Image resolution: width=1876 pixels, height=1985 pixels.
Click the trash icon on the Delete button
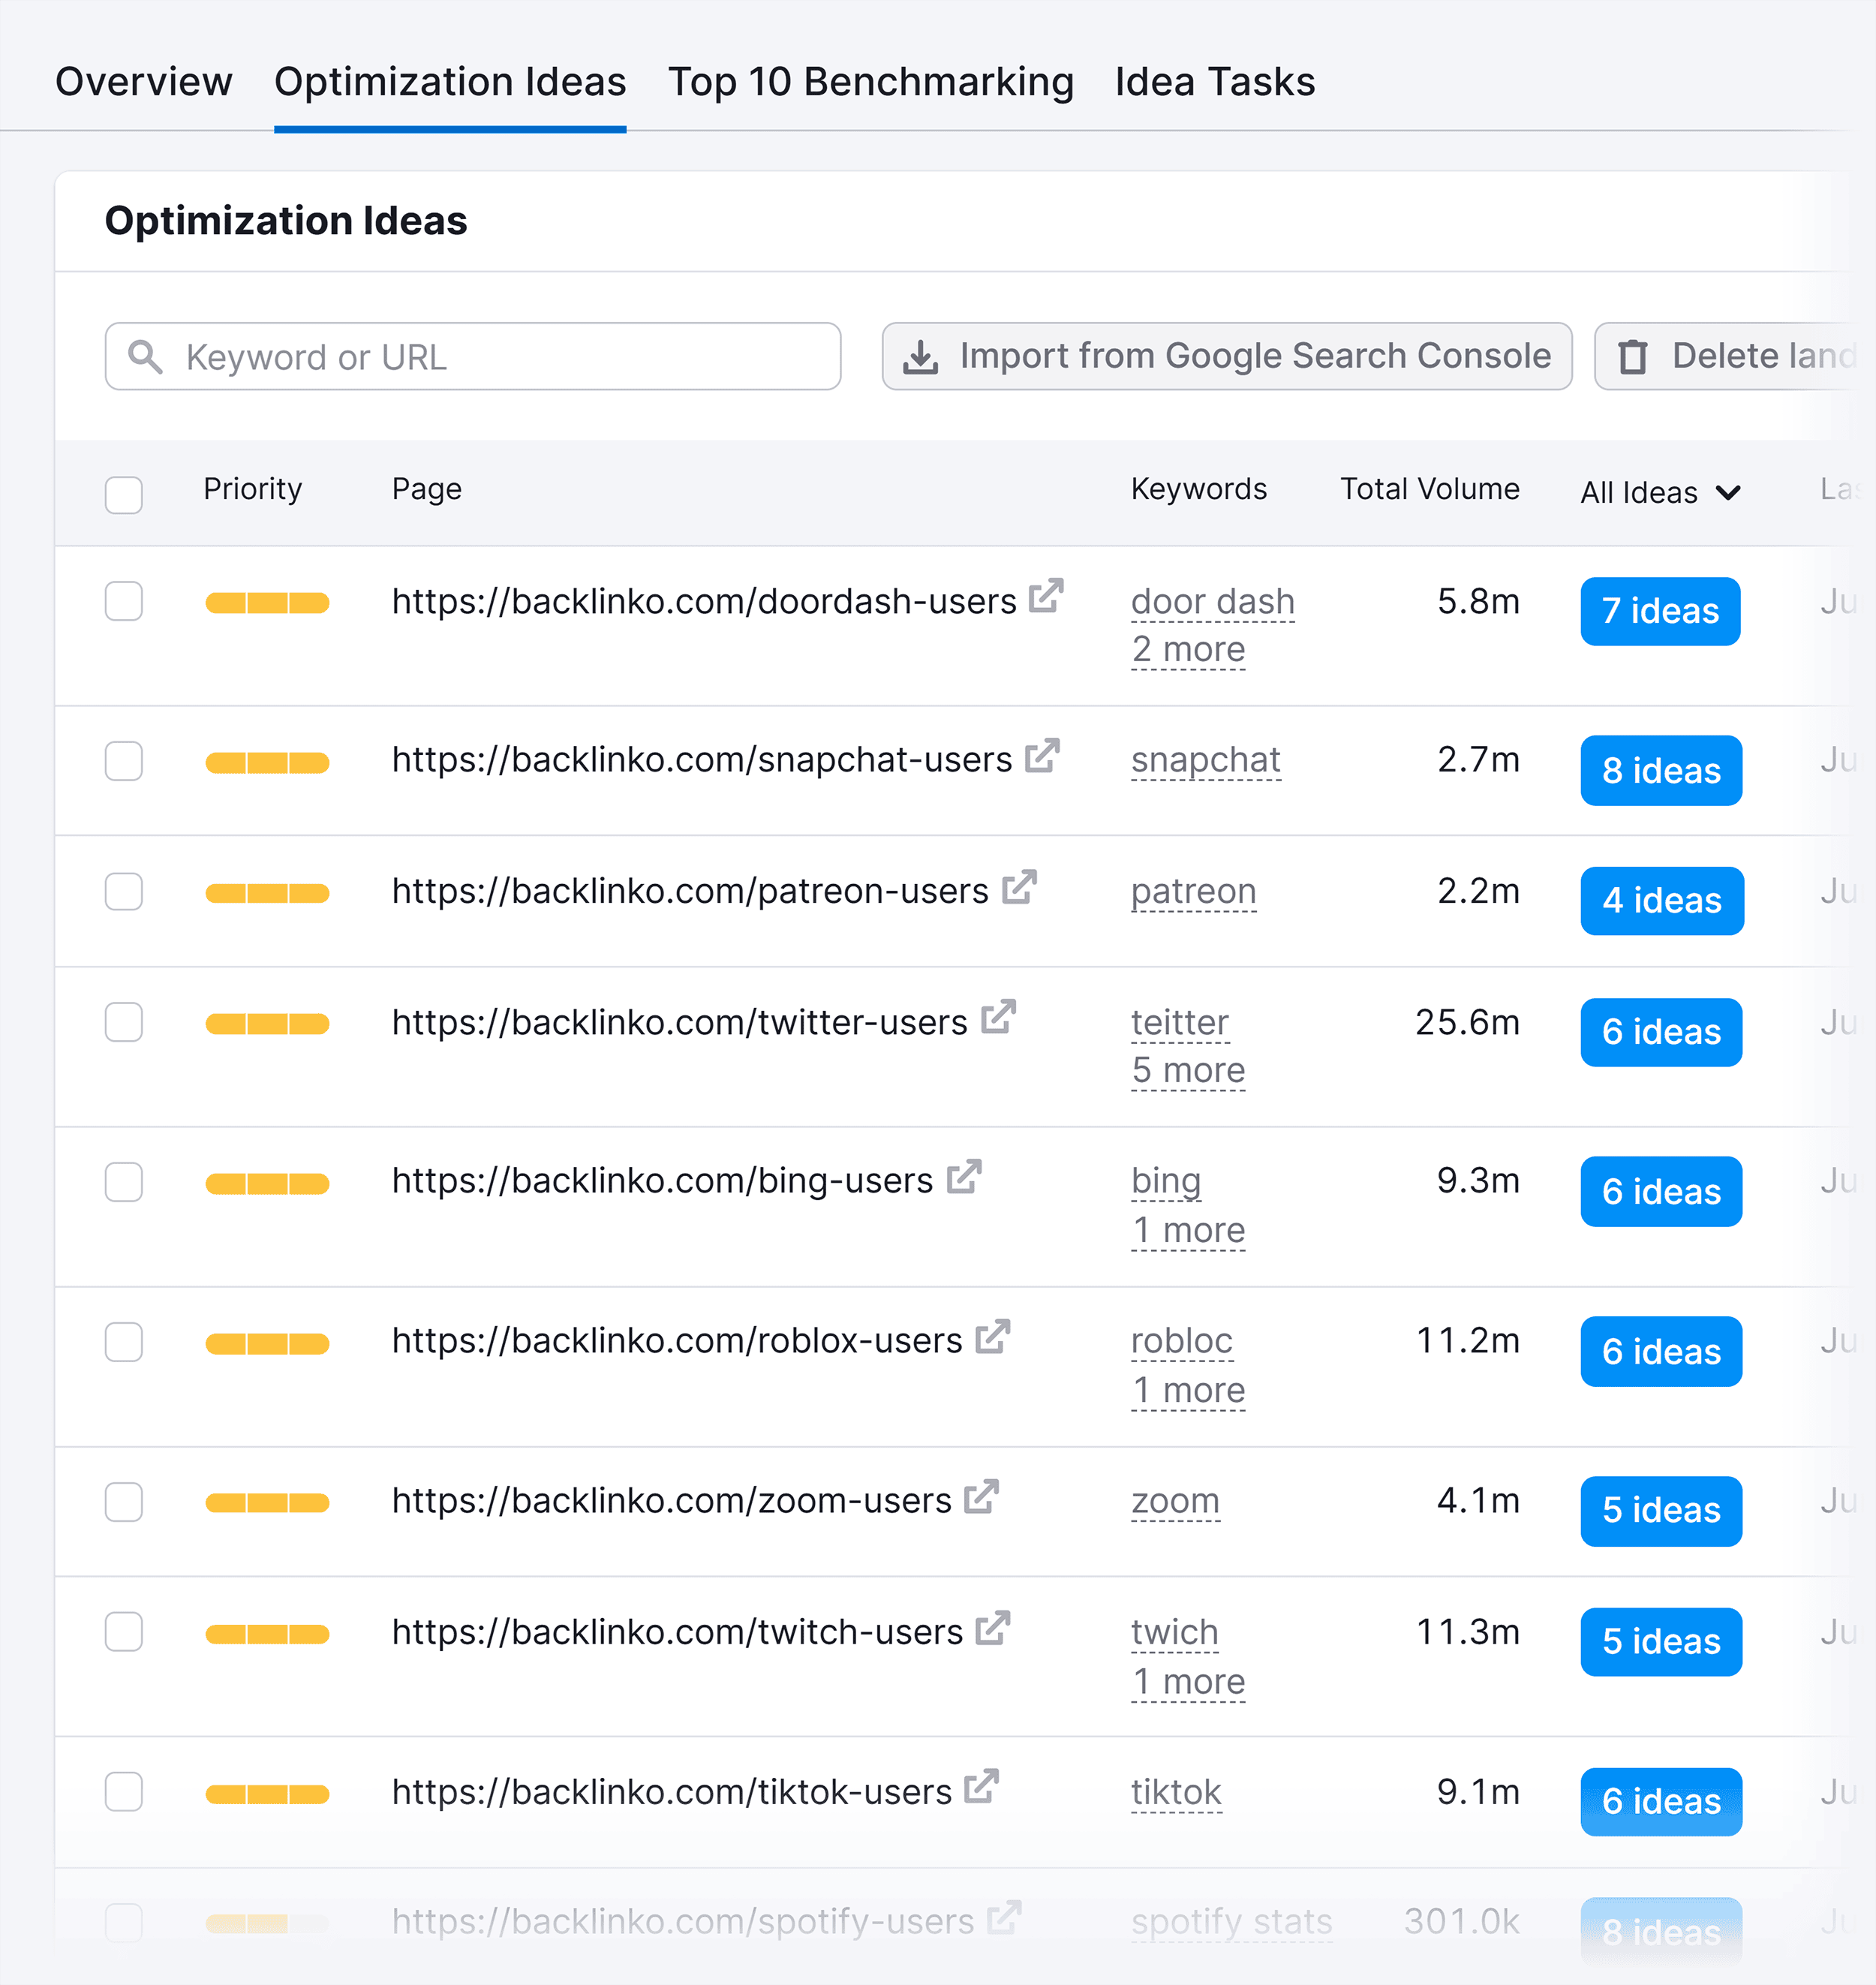(x=1634, y=356)
